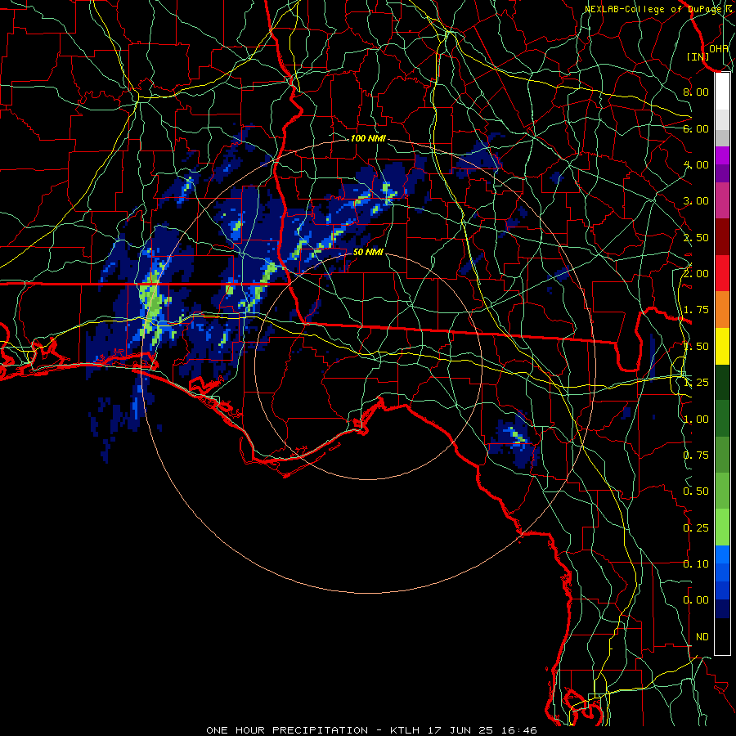
Task: Pick the yellow legend swatch
Action: click(722, 346)
